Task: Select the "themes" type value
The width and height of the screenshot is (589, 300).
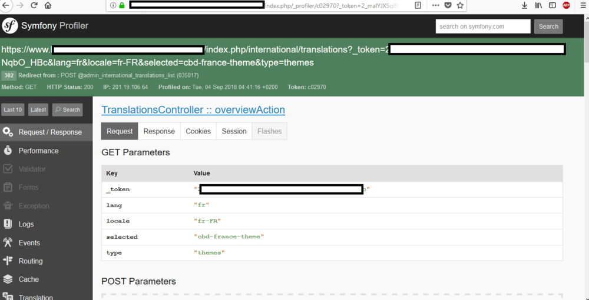Action: point(209,252)
